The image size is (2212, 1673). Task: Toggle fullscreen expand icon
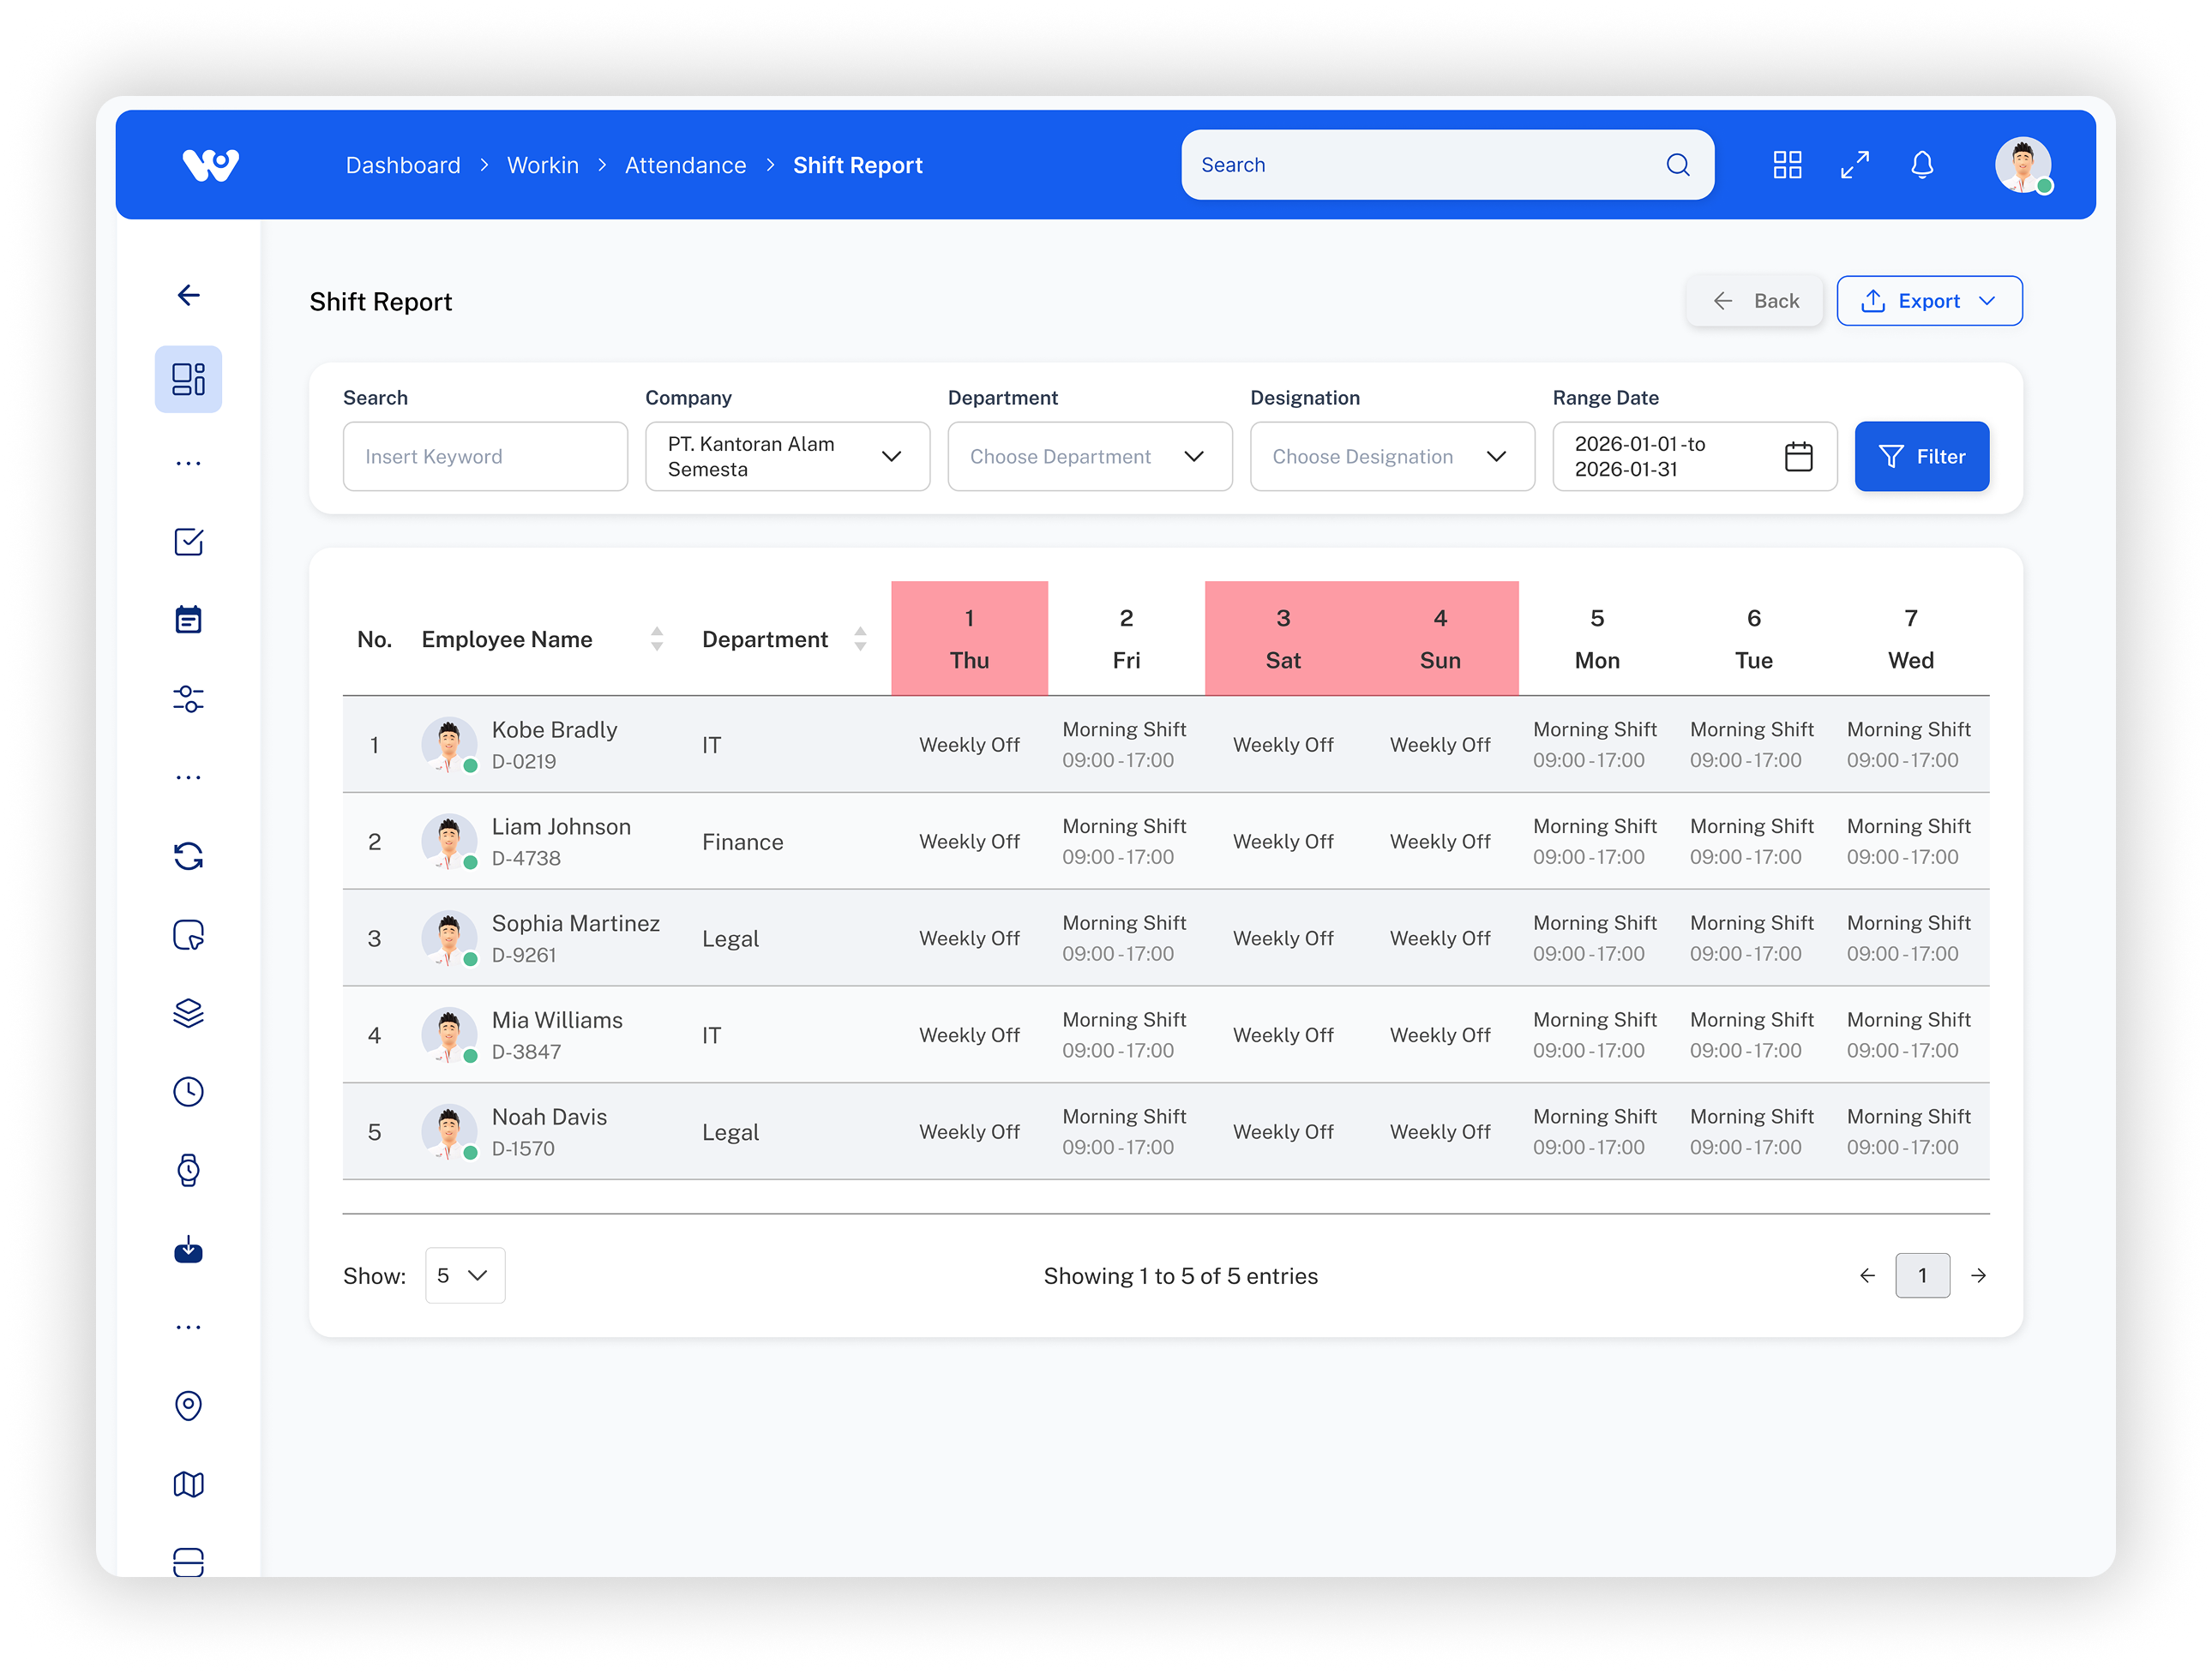click(x=1855, y=165)
